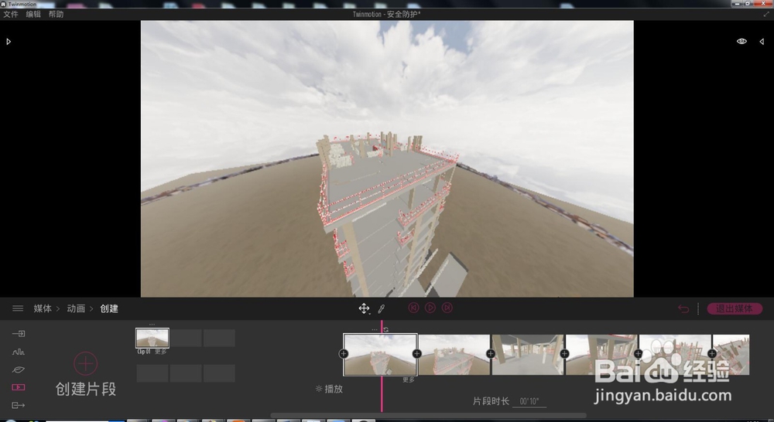This screenshot has width=774, height=422.
Task: Open the Media (video) sidebar icon
Action: [x=19, y=387]
